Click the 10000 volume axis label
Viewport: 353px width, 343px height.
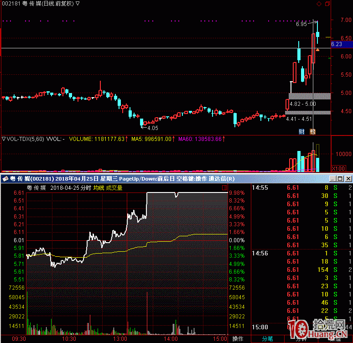(343, 154)
